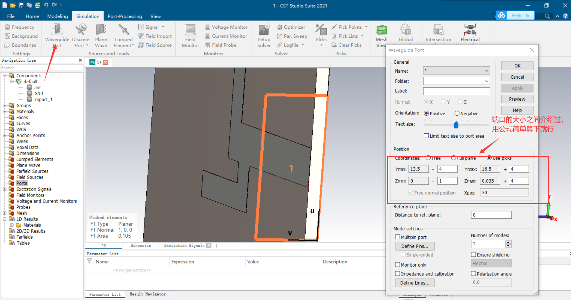
Task: Open the Lumped Element tool
Action: point(124,36)
